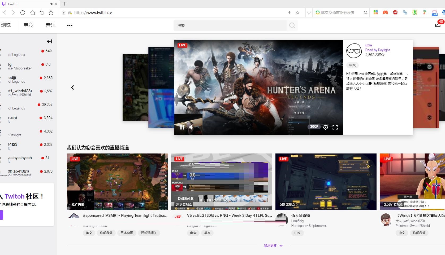Focus the 搜索 search input
445x255 pixels.
pyautogui.click(x=230, y=25)
